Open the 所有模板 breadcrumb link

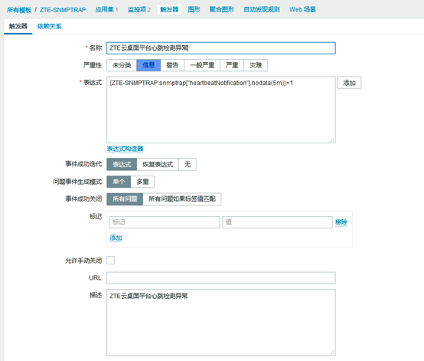pyautogui.click(x=19, y=10)
